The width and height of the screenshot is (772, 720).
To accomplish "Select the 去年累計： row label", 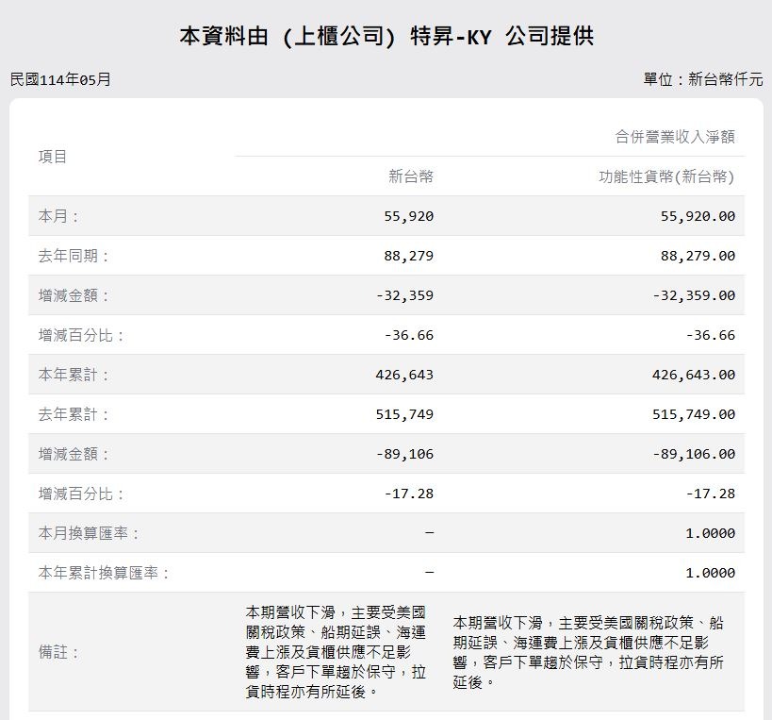I will point(74,414).
